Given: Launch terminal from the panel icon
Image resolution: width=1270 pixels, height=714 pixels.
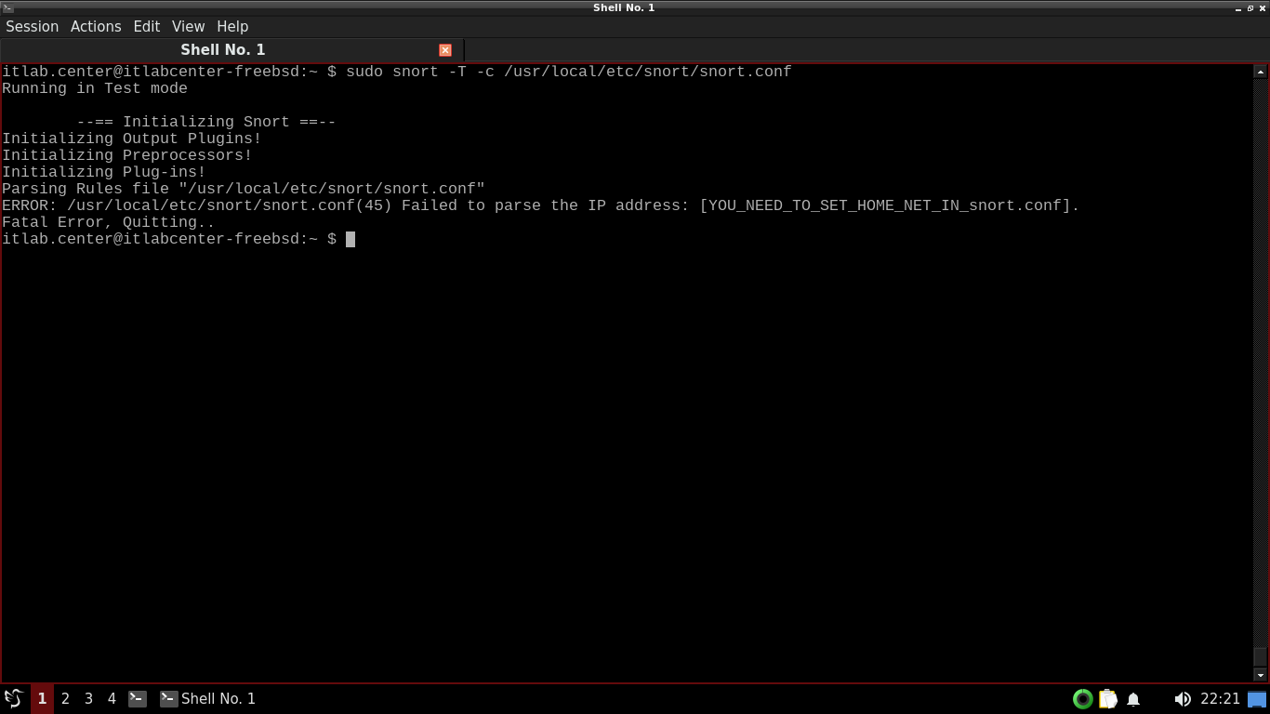Looking at the screenshot, I should click(x=138, y=698).
